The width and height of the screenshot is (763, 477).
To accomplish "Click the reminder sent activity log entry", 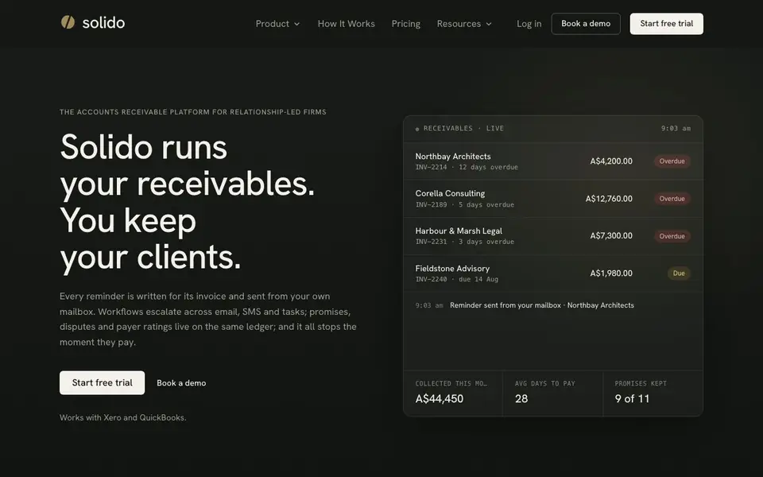I will (x=525, y=305).
